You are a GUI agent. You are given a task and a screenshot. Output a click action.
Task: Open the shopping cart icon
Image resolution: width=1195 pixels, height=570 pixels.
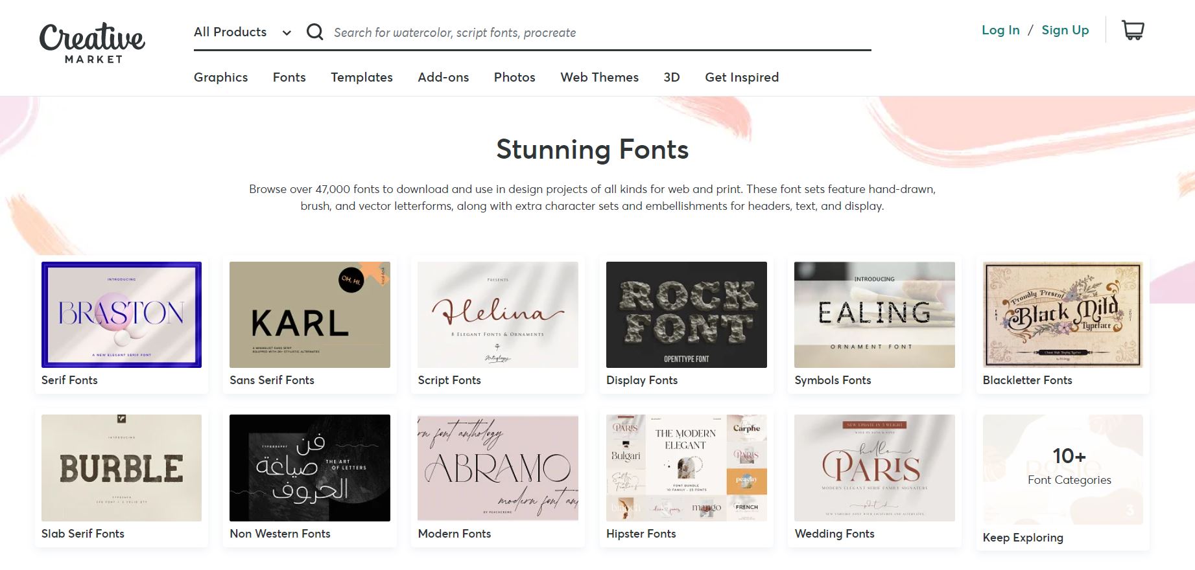coord(1133,30)
